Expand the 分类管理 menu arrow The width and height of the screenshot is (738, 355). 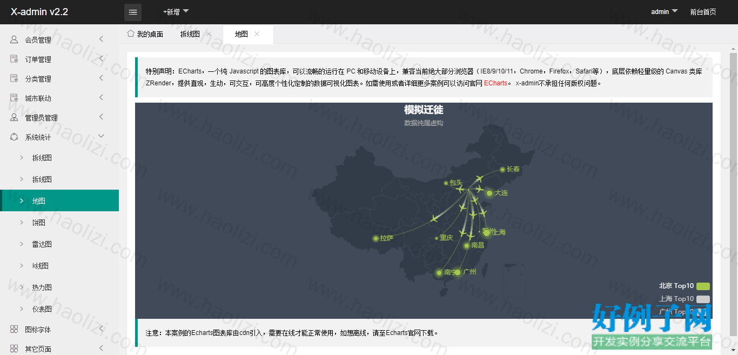[x=101, y=78]
